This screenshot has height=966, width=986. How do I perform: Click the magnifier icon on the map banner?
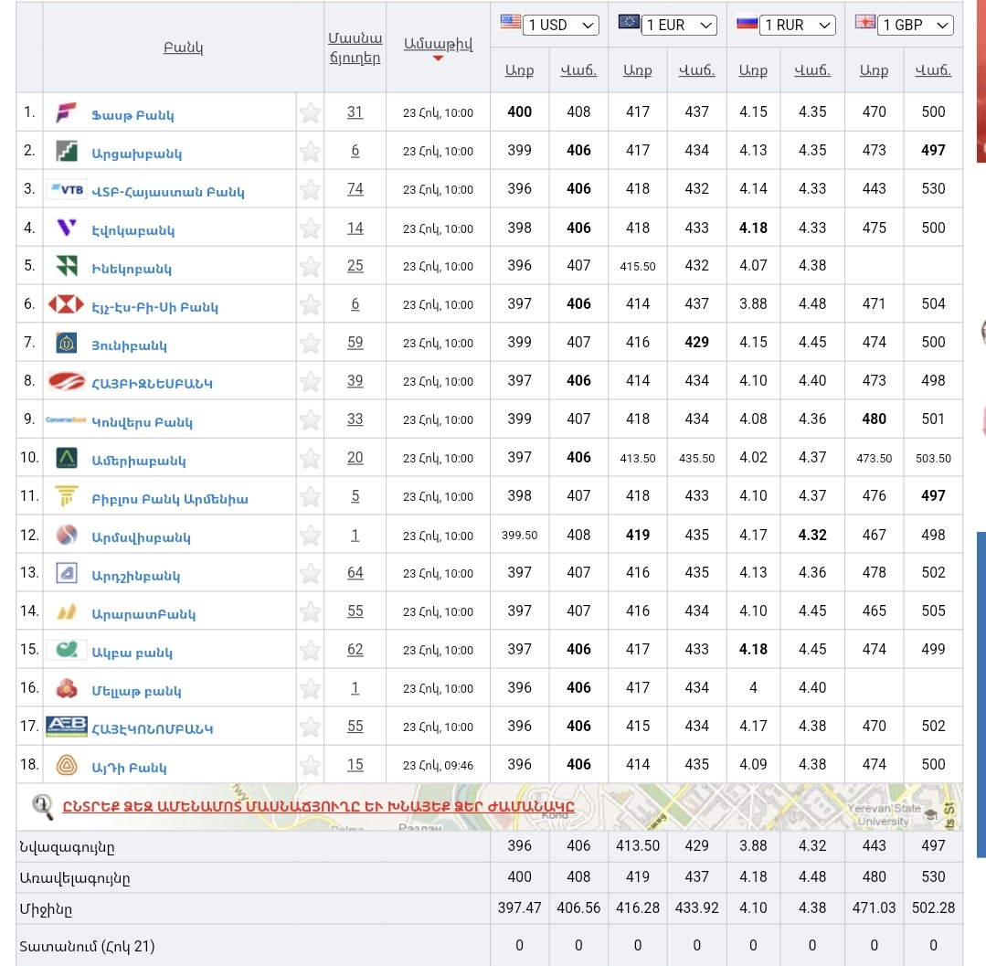coord(43,807)
